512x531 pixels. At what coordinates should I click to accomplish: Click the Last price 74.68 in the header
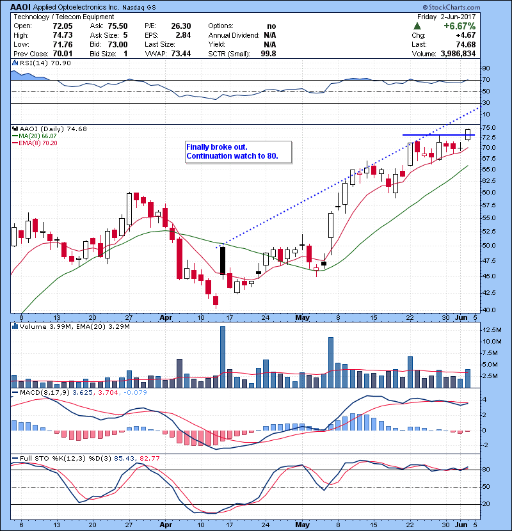pos(465,44)
